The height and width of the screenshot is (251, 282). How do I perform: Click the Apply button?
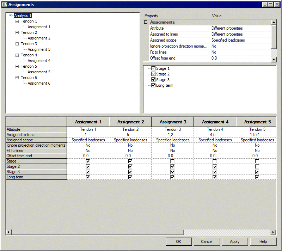coord(234,241)
